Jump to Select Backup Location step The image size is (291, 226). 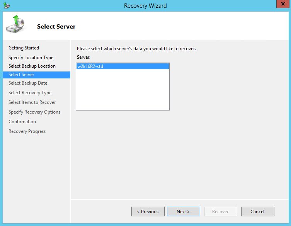point(32,66)
